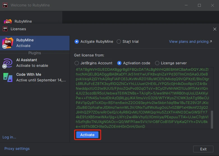Click the RubyMine icon in Licenses sidebar
Viewport: 219px width, 156px height.
point(8,43)
